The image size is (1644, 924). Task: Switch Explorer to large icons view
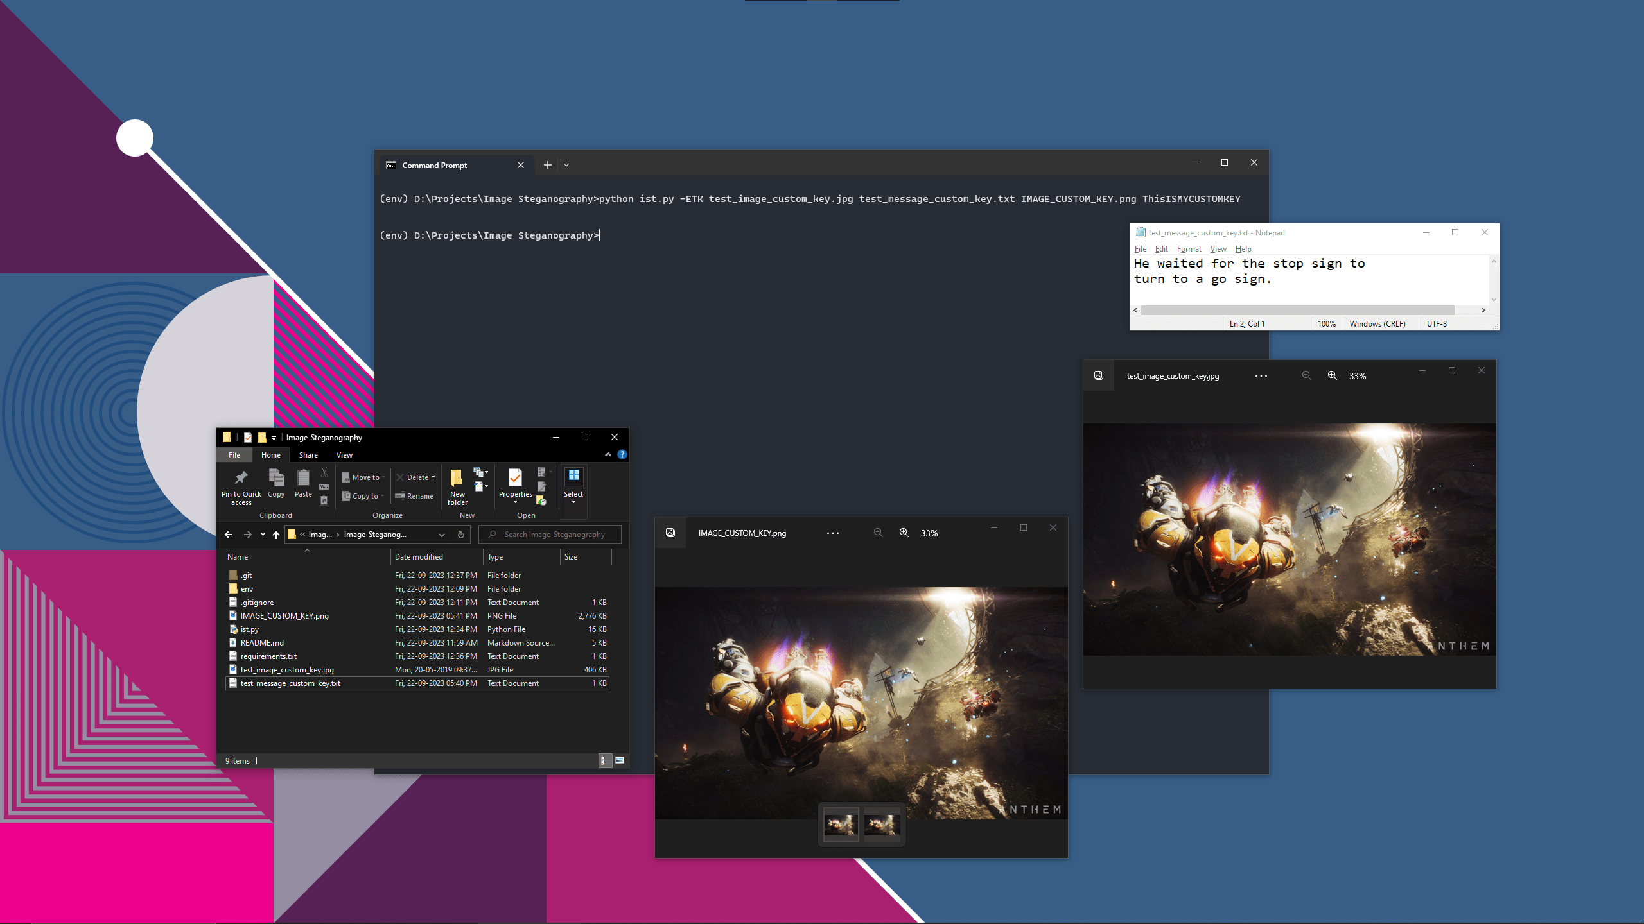pos(620,760)
